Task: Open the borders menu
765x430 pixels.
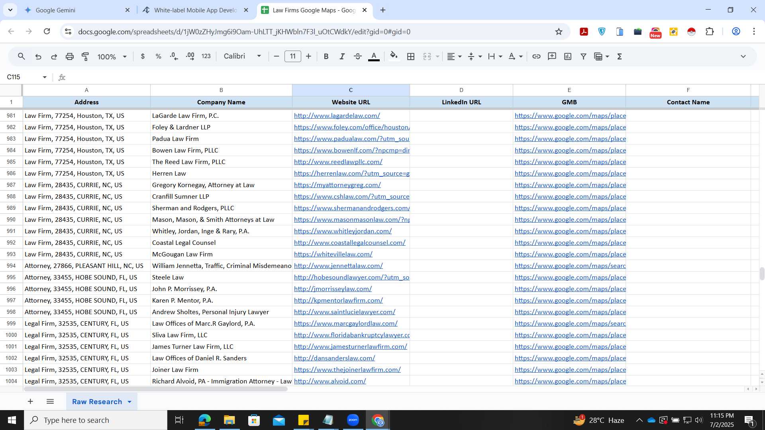Action: [411, 57]
